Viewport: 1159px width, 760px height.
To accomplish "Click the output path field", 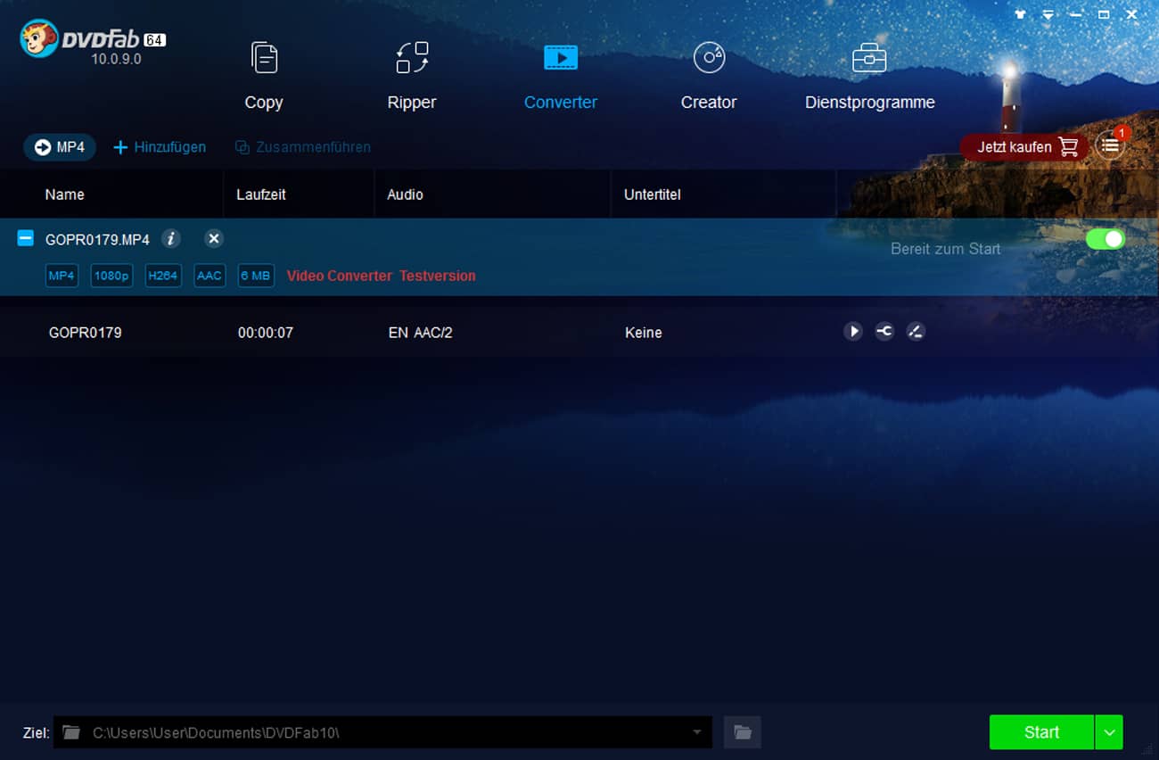I will point(383,732).
